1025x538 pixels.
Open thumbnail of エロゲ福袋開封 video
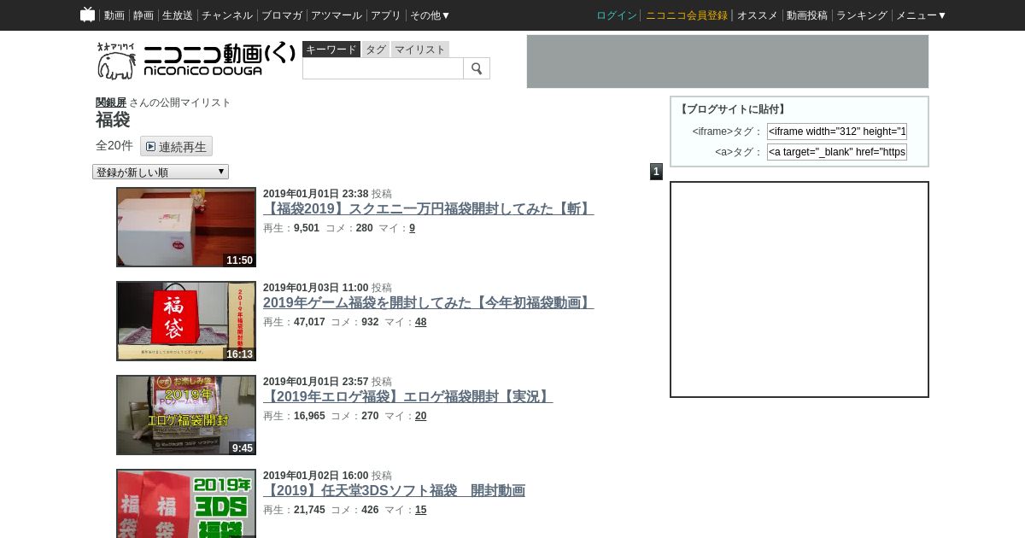click(186, 415)
